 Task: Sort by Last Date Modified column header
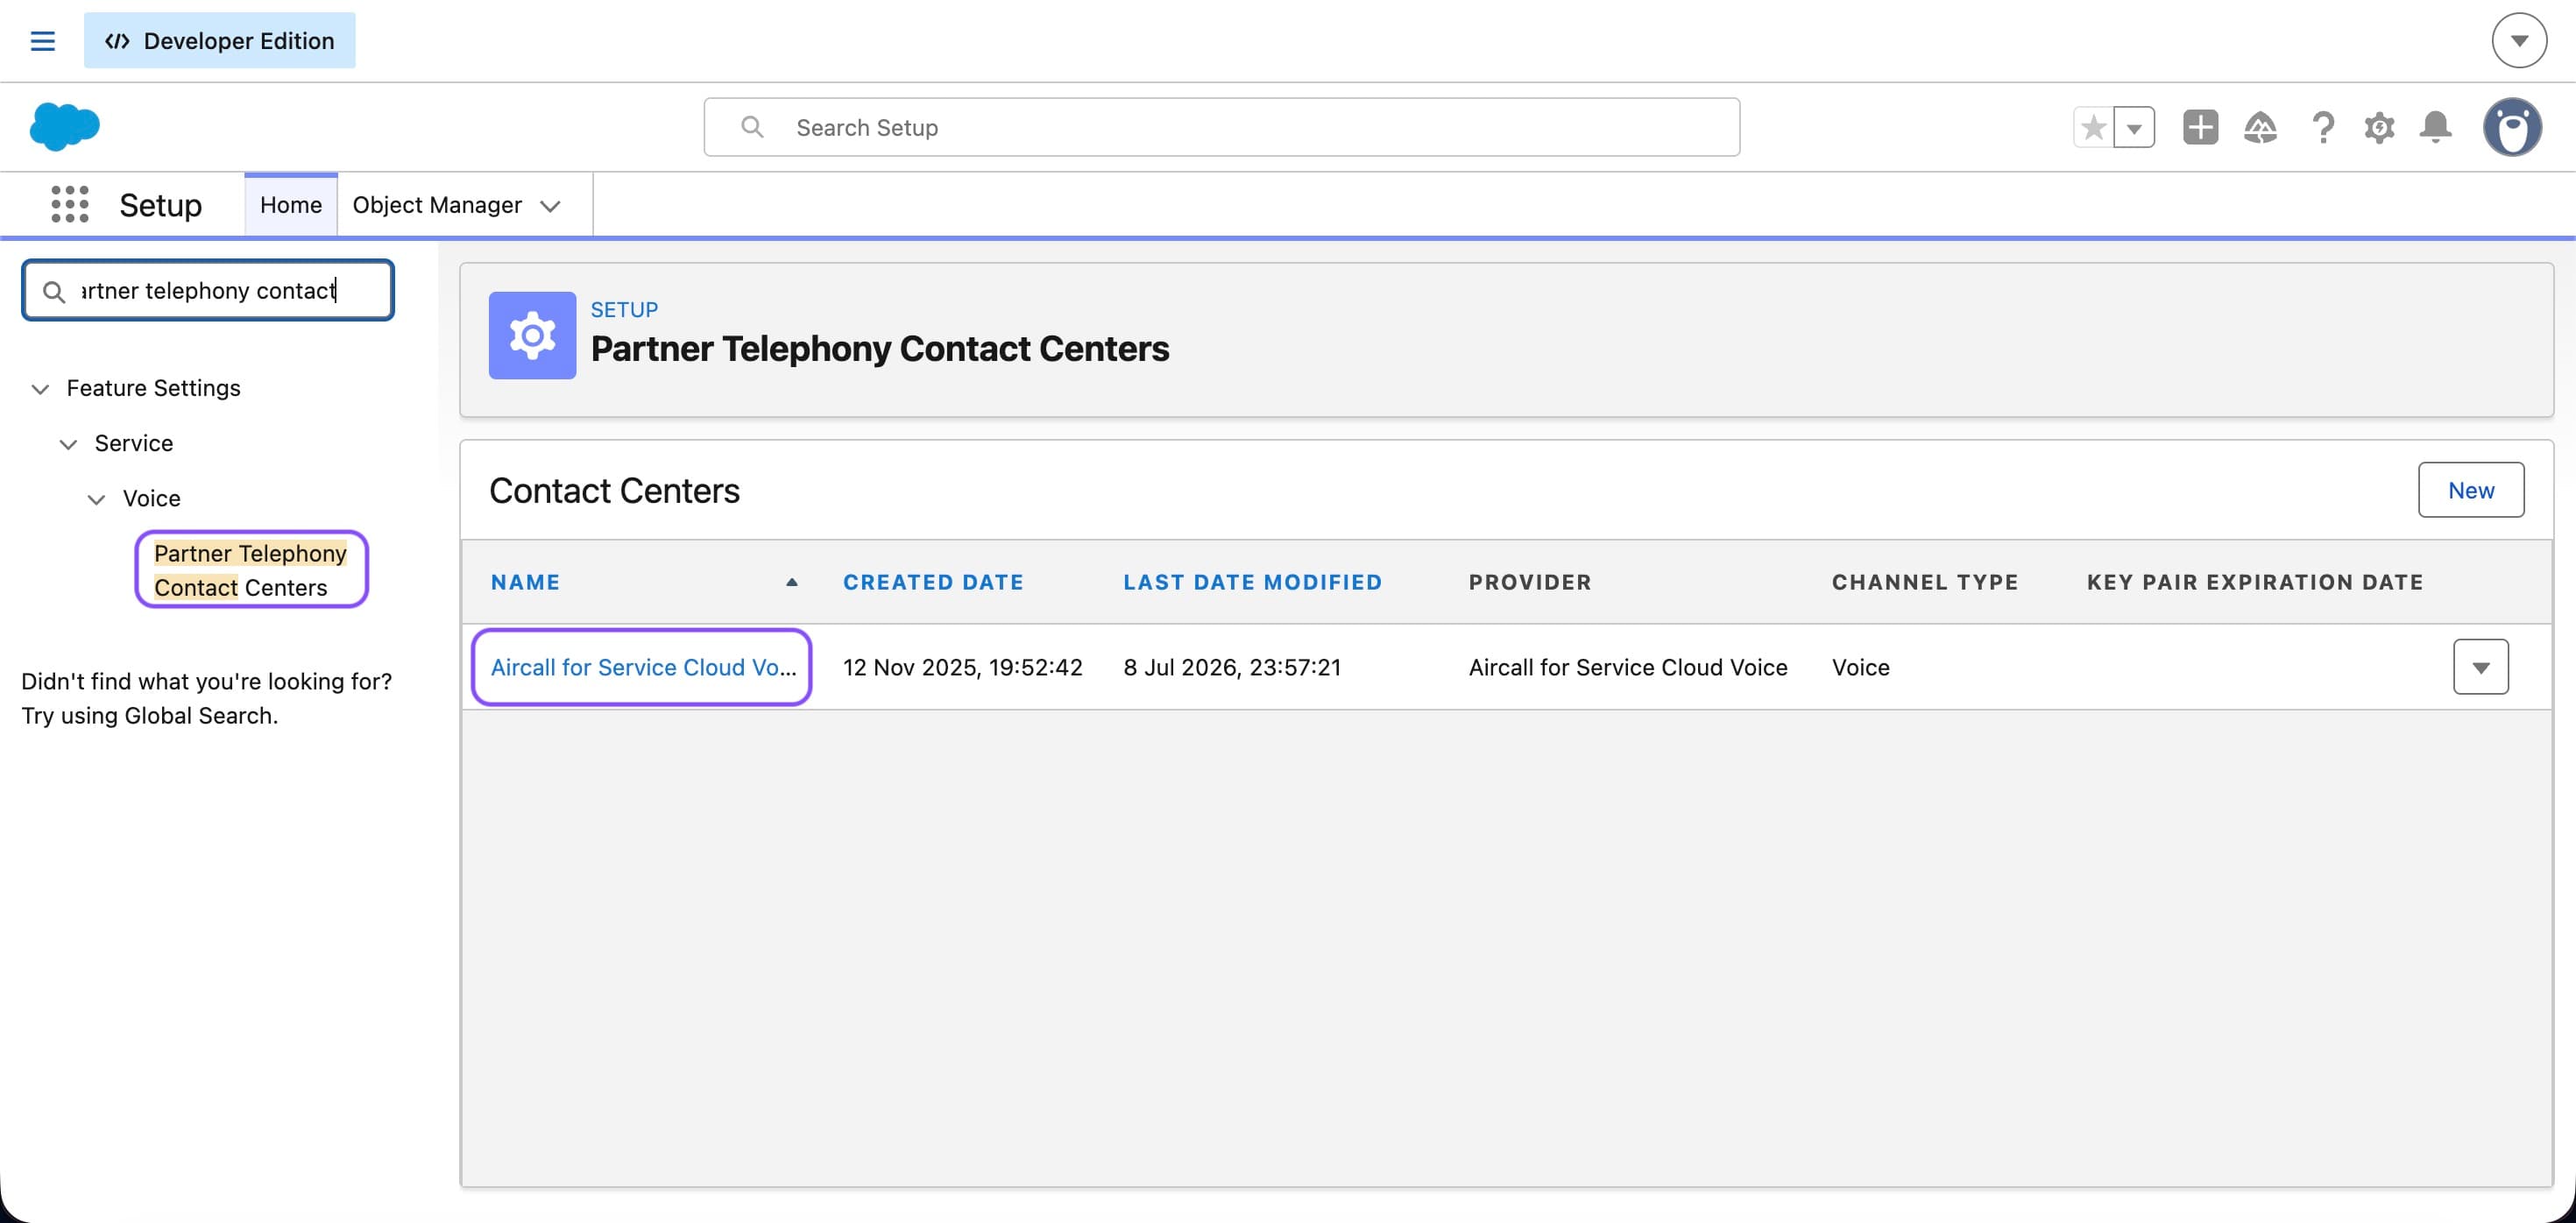pyautogui.click(x=1252, y=582)
